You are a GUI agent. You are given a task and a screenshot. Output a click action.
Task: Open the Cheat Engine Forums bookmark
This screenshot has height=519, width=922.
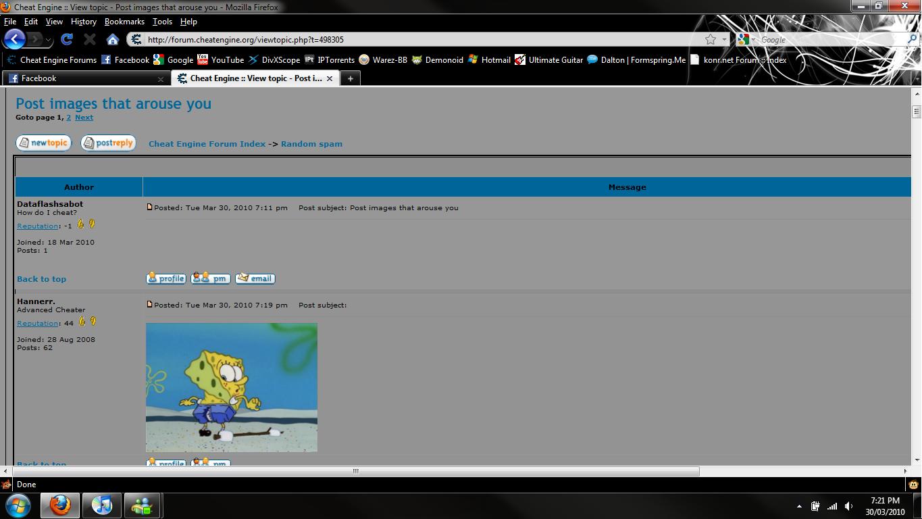pos(51,60)
